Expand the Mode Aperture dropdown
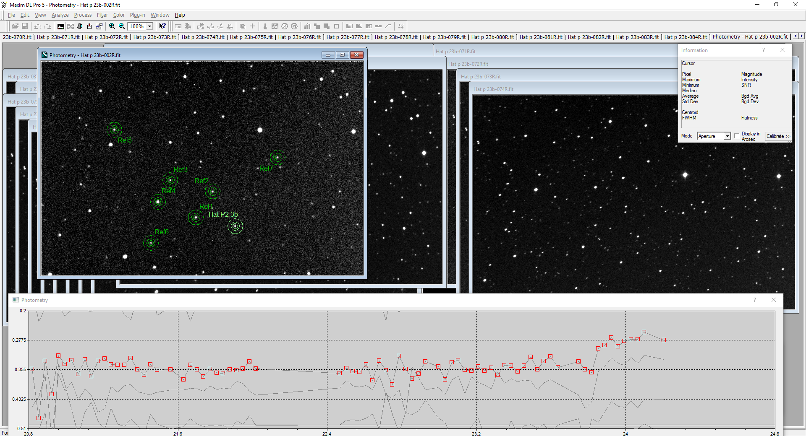This screenshot has height=436, width=806. [727, 136]
